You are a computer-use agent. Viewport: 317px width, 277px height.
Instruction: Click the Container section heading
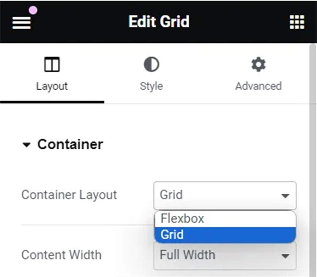(70, 144)
